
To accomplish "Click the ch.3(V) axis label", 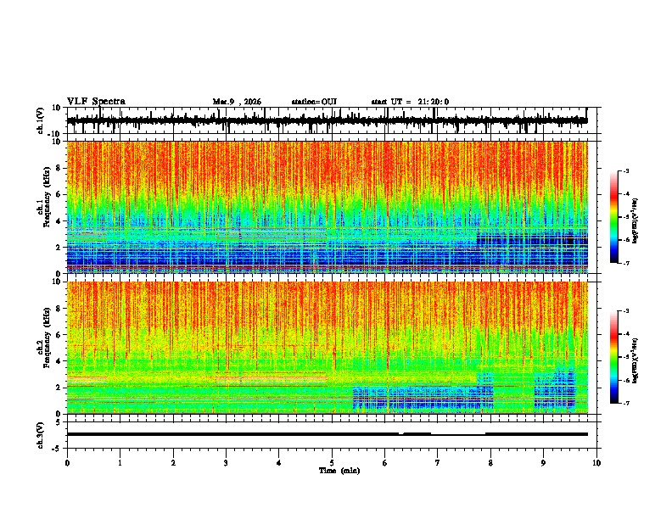I will pyautogui.click(x=41, y=435).
